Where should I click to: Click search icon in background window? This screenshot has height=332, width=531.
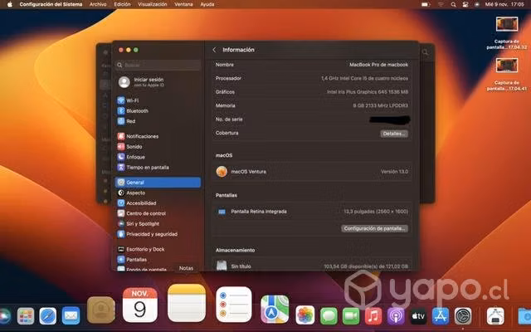point(426,52)
